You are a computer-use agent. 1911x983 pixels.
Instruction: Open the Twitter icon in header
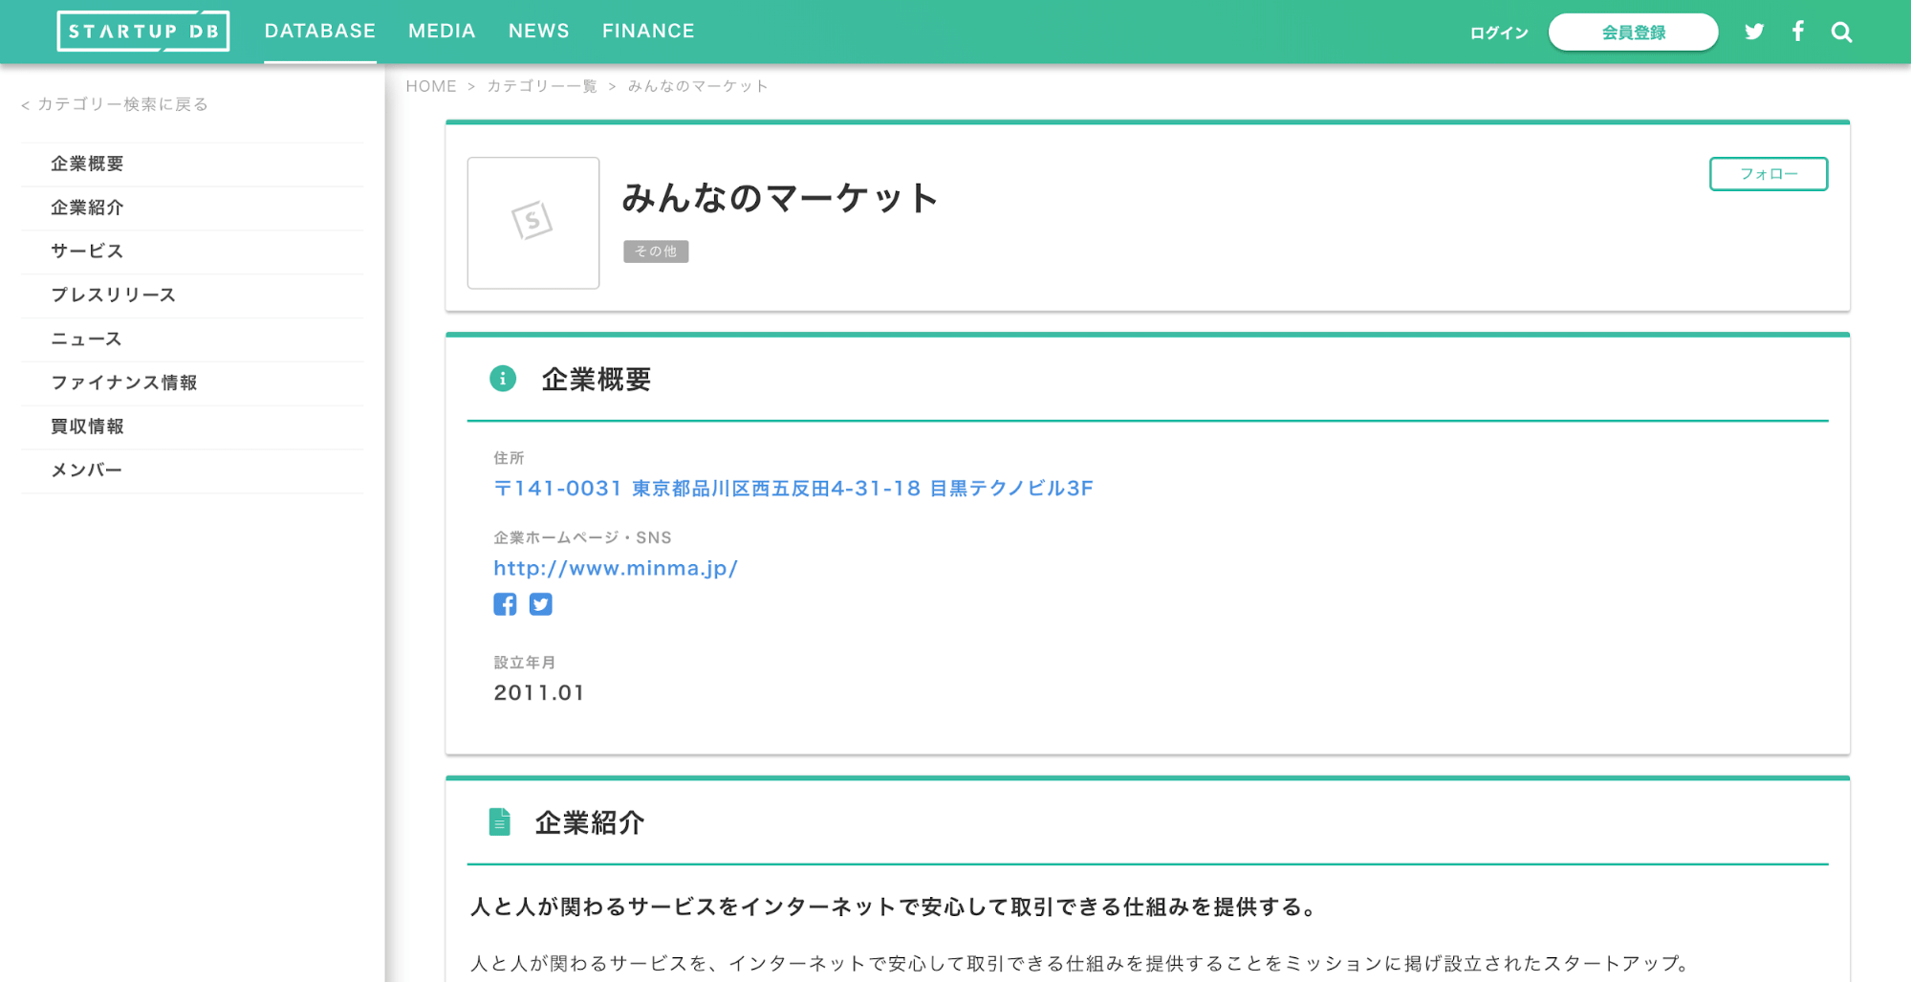pos(1754,32)
